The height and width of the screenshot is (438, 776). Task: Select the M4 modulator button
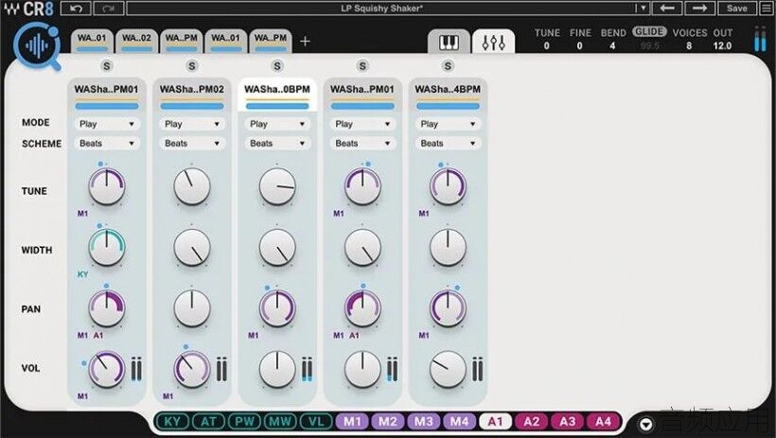click(459, 422)
